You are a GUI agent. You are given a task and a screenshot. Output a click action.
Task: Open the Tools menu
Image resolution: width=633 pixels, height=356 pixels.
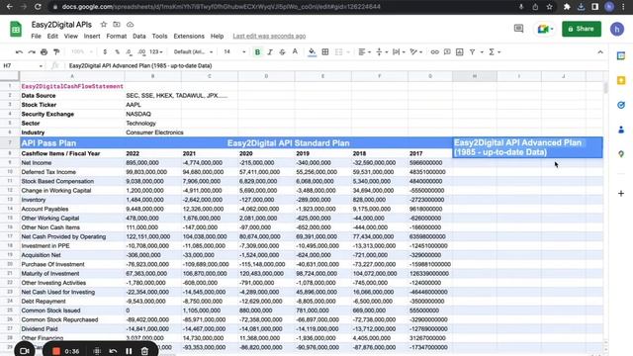coord(159,36)
